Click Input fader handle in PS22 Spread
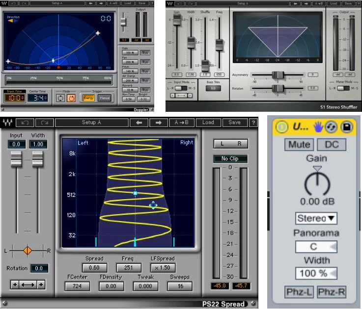 coord(16,159)
